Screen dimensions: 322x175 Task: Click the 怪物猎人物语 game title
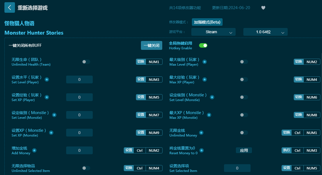pos(19,24)
